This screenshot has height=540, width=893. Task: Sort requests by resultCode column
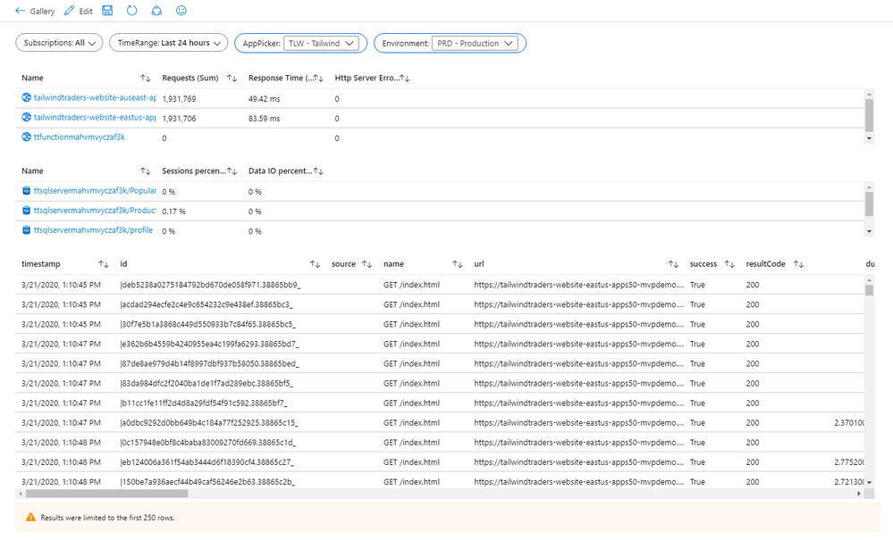click(x=798, y=264)
